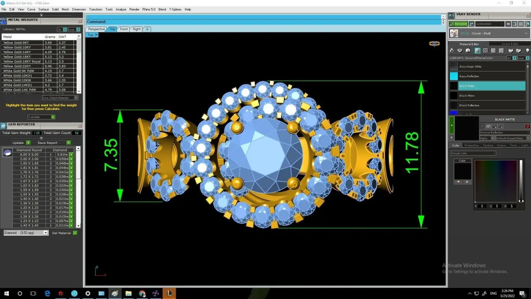Select the lightbulb material category icon

(527, 50)
